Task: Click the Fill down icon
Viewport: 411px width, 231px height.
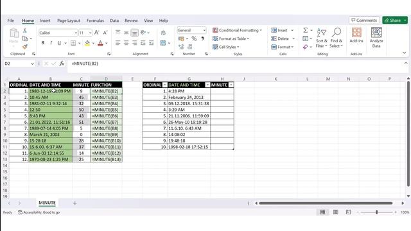Action: [306, 38]
